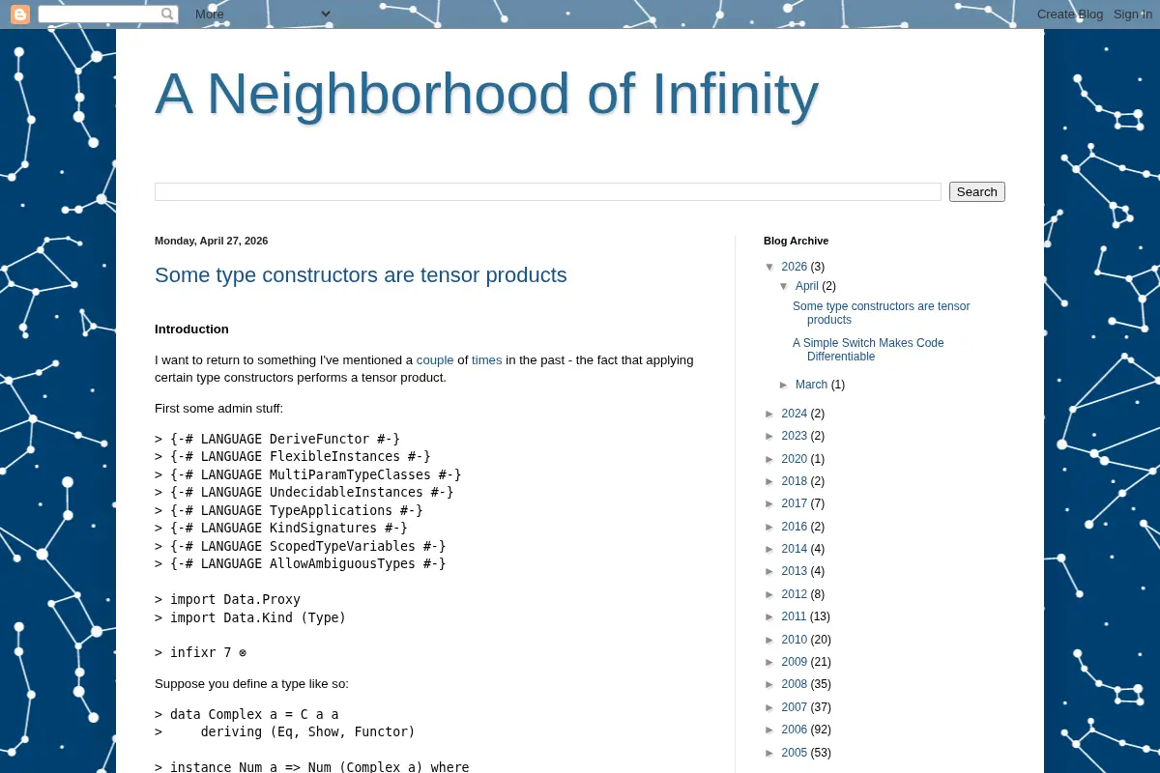Expand the 2013 archive year
This screenshot has width=1160, height=773.
click(770, 572)
